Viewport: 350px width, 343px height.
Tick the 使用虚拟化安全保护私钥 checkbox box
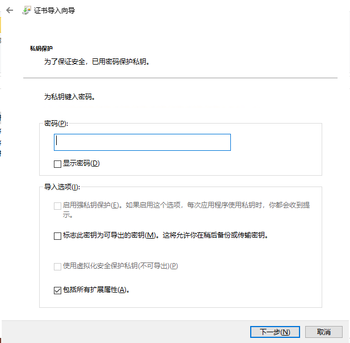pos(57,266)
